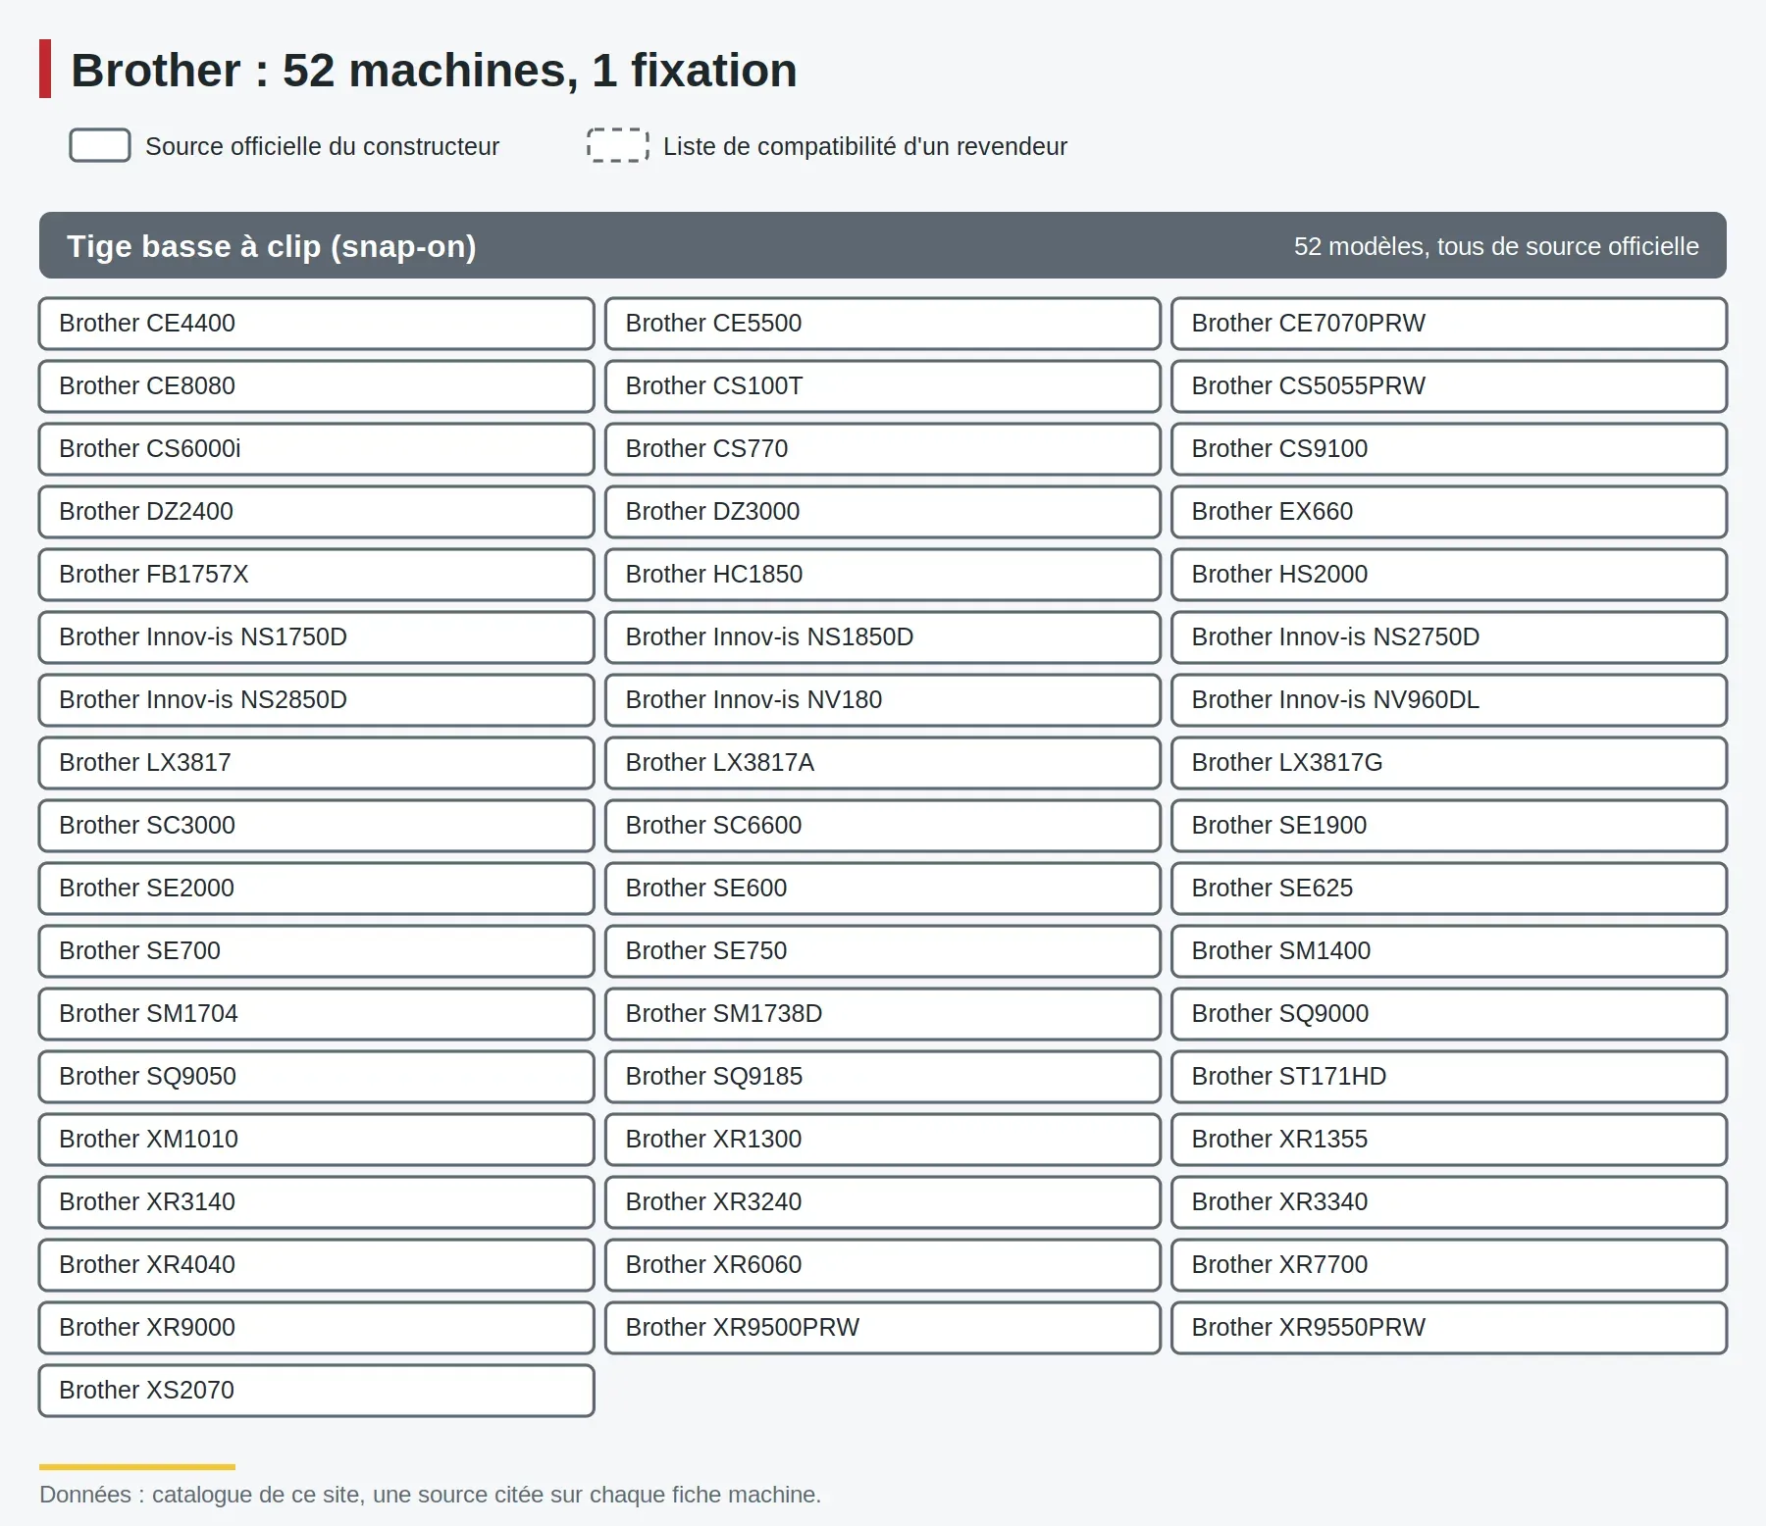Click '52 modèles, tous de source officielle' text
The height and width of the screenshot is (1526, 1766).
[x=1496, y=246]
